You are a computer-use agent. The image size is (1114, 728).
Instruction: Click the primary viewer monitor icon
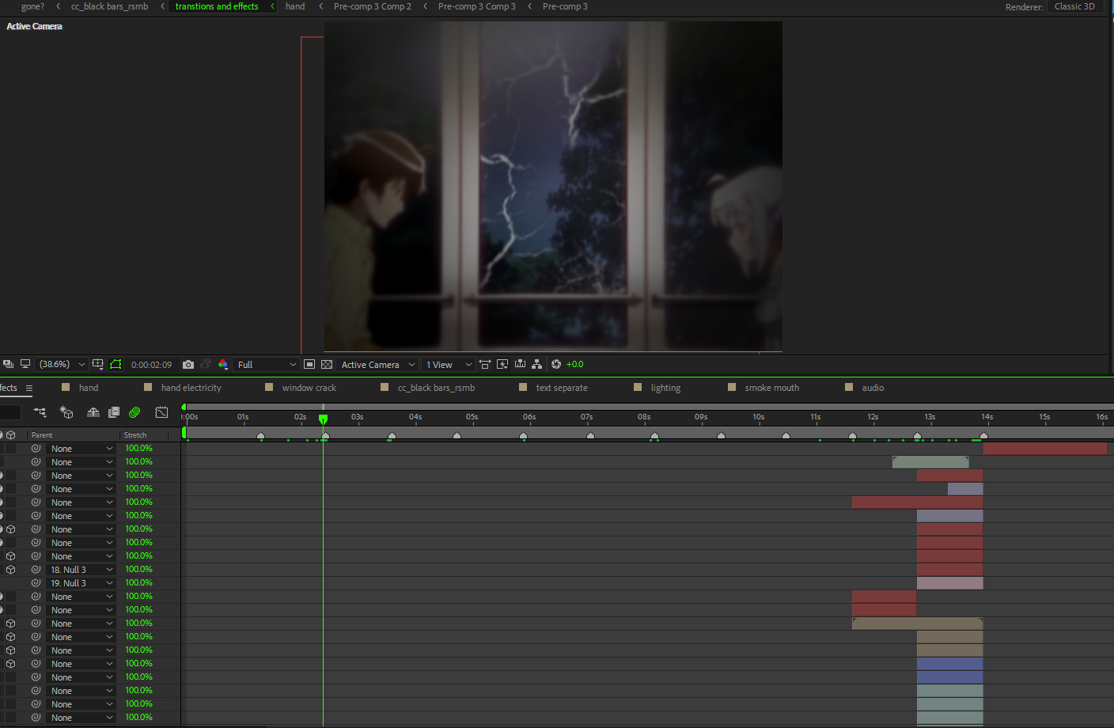25,364
